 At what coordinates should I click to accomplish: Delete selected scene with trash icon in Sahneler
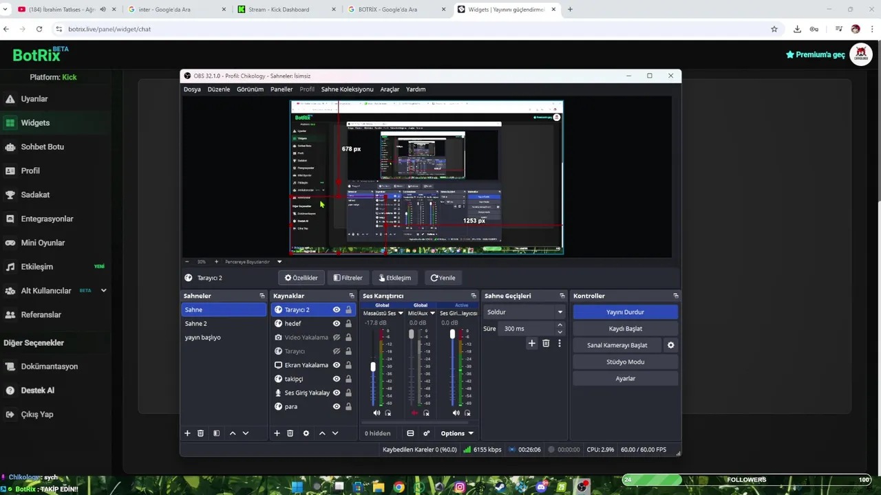point(200,433)
